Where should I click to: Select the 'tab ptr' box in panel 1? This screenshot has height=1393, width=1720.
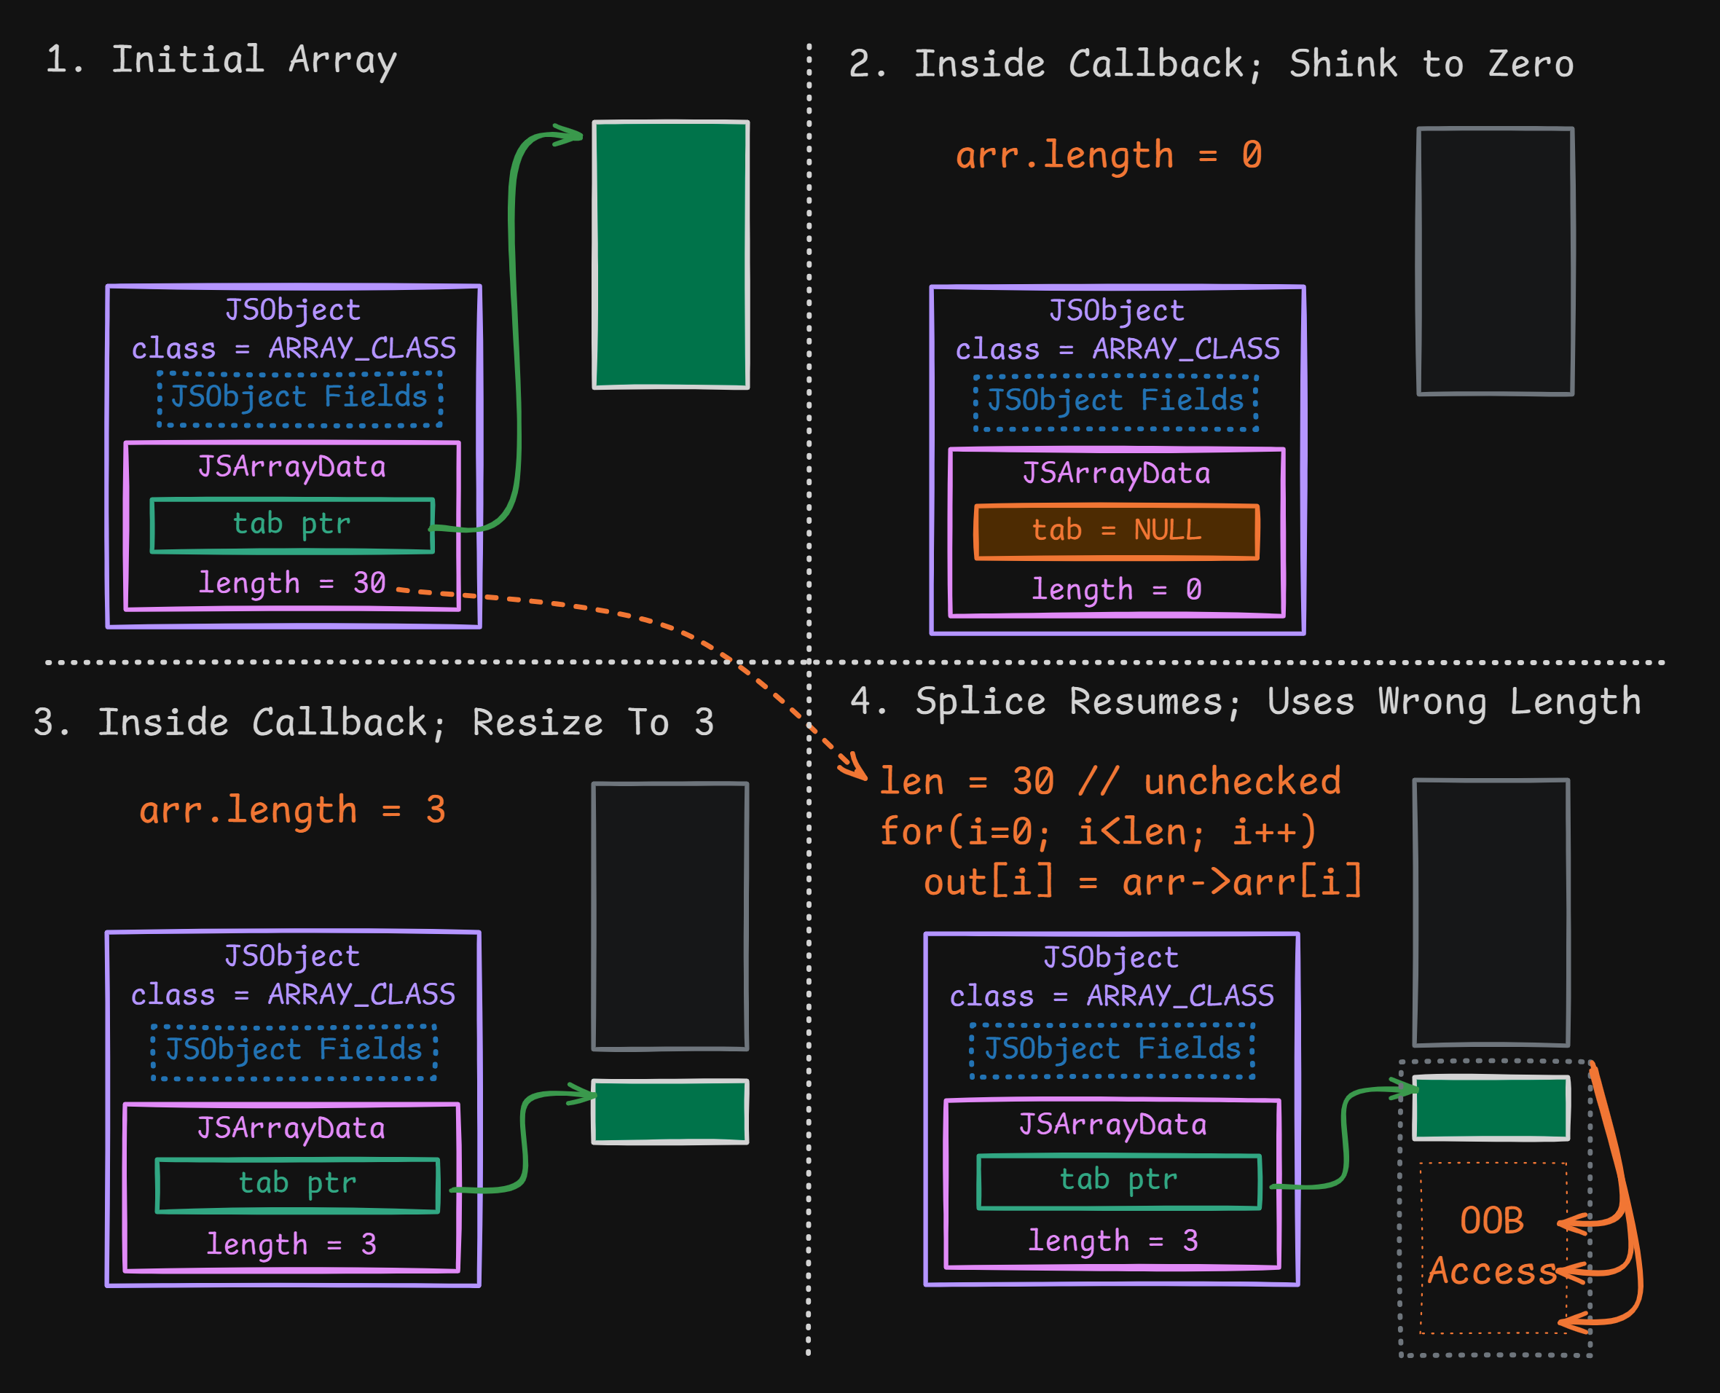pyautogui.click(x=292, y=525)
